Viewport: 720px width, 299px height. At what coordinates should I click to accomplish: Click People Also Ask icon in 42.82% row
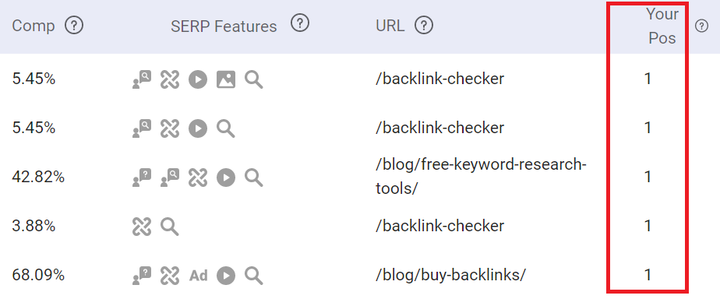click(x=142, y=178)
